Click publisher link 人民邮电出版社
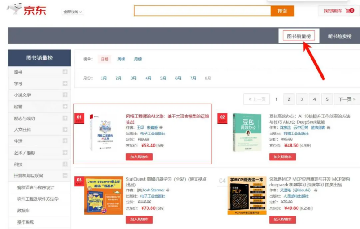The image size is (360, 229). tap(296, 196)
